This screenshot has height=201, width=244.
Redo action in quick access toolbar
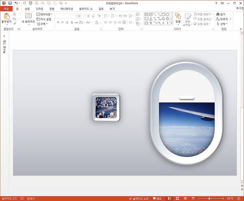tap(24, 3)
